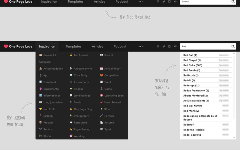This screenshot has height=150, width=240.
Task: Open Podcast in the header with the empty Search... box
Action: pos(122,2)
